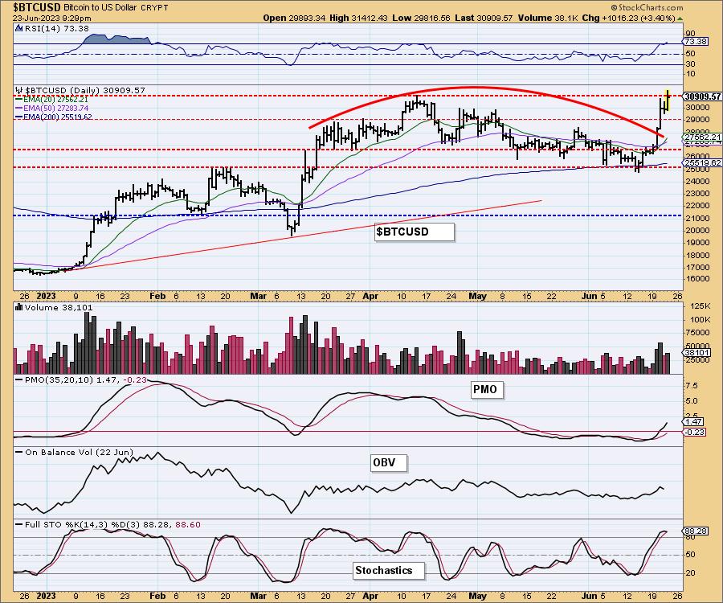The height and width of the screenshot is (603, 723).
Task: Click the blue EMA(200) legend line marker
Action: pos(19,117)
